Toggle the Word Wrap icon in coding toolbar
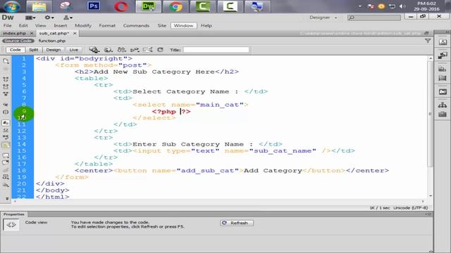This screenshot has height=253, width=451. 6,138
